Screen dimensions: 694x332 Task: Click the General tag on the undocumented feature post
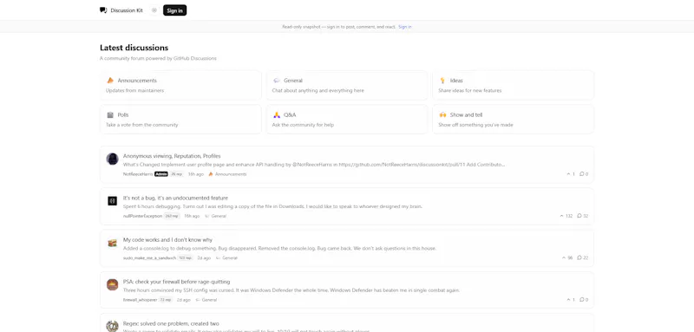215,216
